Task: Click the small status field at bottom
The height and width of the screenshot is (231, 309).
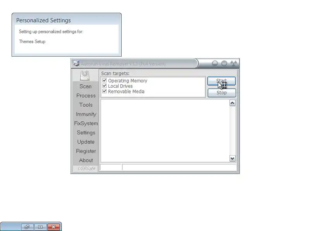Action: pos(111,167)
